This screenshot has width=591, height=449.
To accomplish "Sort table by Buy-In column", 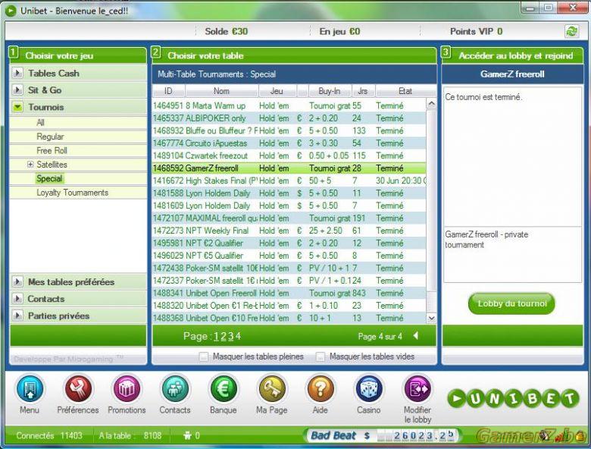I will pos(330,91).
